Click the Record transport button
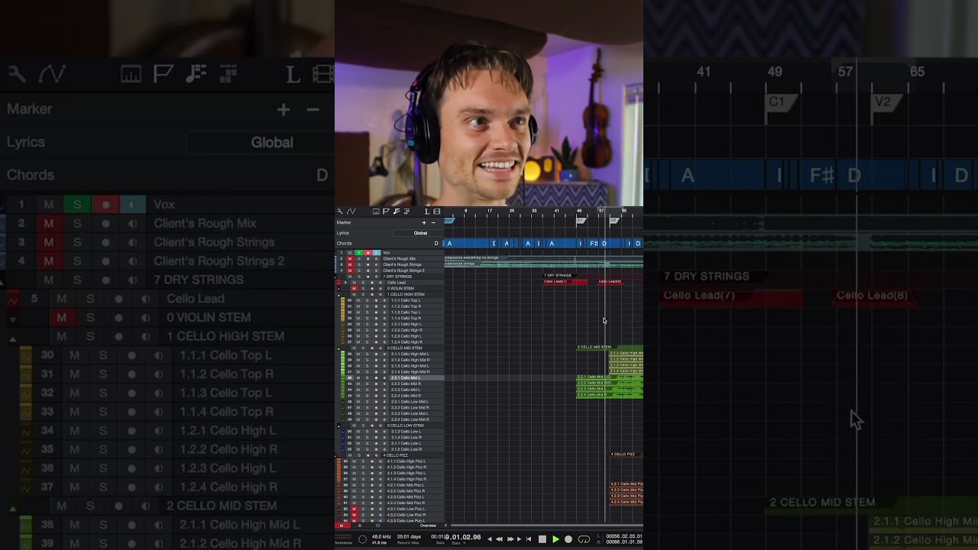 point(568,539)
